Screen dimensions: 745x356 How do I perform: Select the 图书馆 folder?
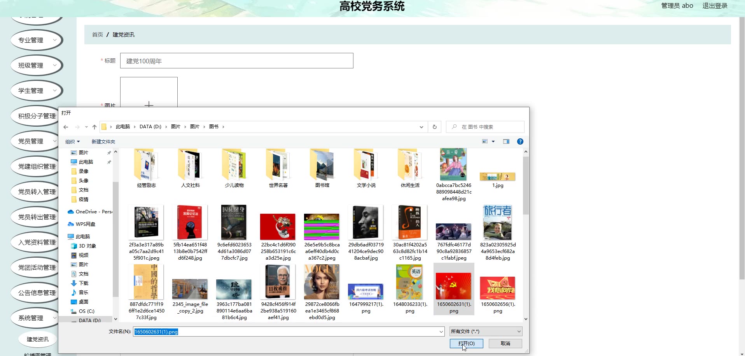(x=322, y=169)
